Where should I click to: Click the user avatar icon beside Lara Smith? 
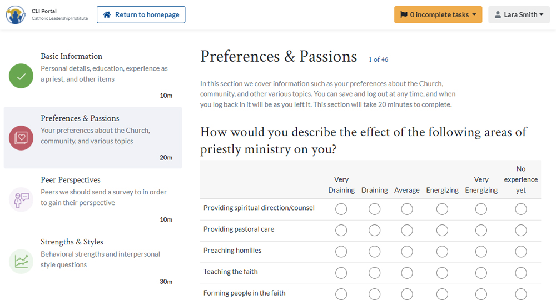(498, 14)
